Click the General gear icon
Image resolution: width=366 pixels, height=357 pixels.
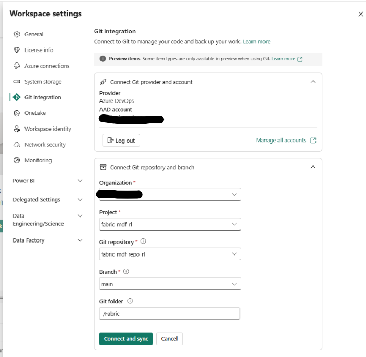click(17, 34)
